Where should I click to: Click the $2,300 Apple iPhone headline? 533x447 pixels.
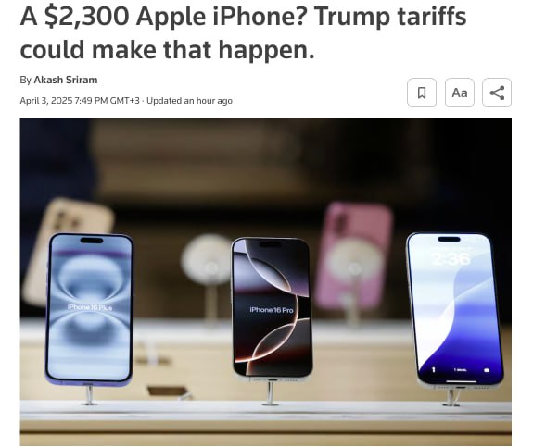point(243,33)
